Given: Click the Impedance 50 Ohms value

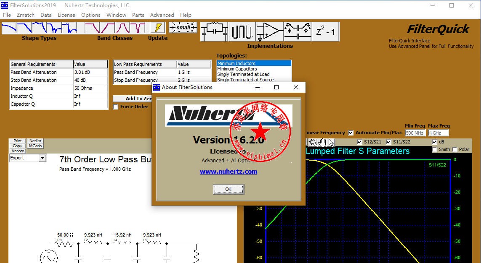Looking at the screenshot, I should tap(90, 88).
